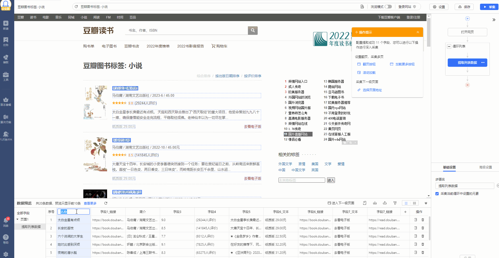Image resolution: width=499 pixels, height=258 pixels.
Task: Click the export upload-arrow icon in preview toolbar
Action: click(x=385, y=203)
